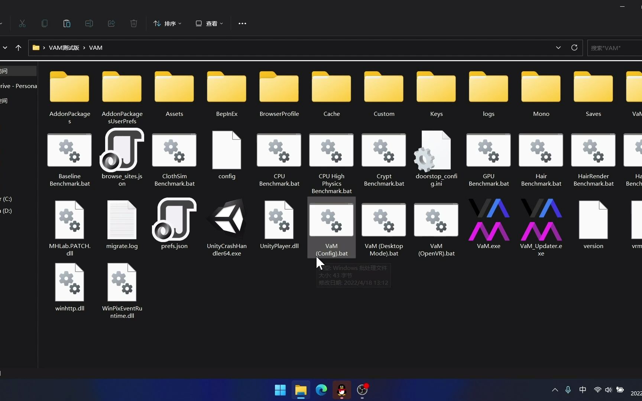Select doorstop_config.ini file
This screenshot has height=401, width=642.
click(436, 158)
